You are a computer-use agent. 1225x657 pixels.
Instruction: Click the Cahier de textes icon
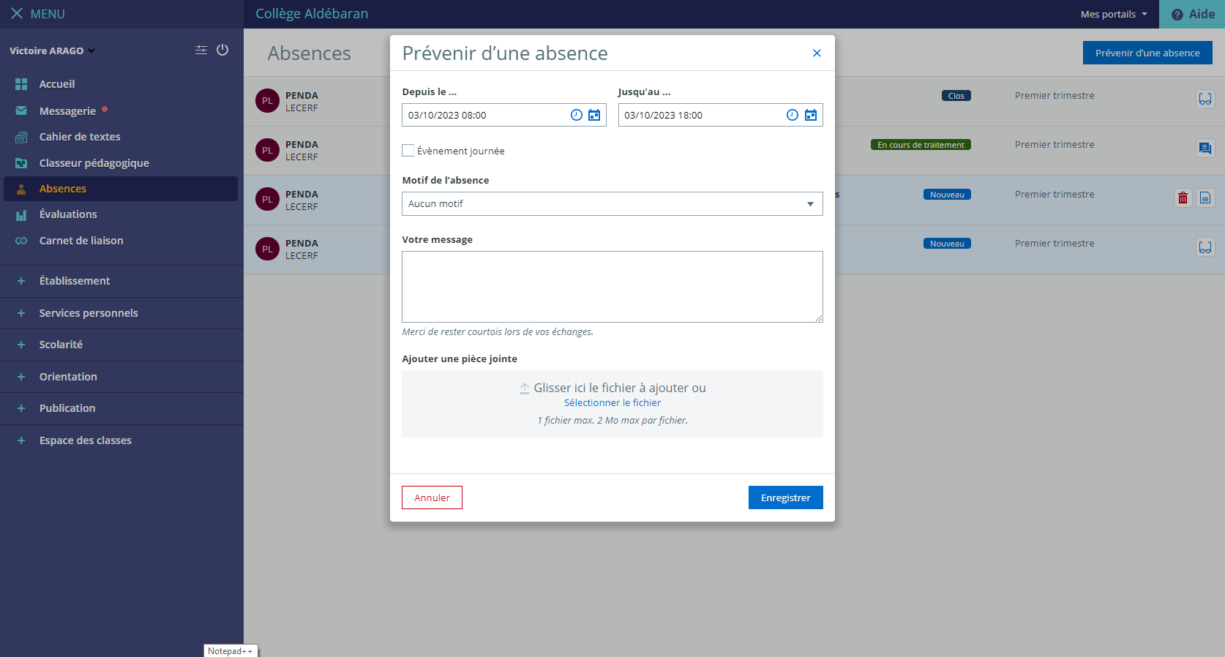21,137
